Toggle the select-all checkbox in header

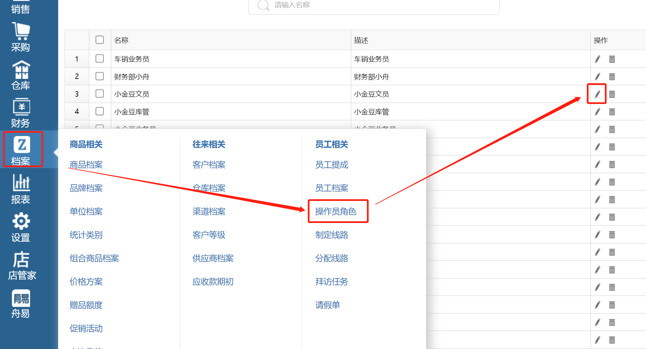point(100,40)
